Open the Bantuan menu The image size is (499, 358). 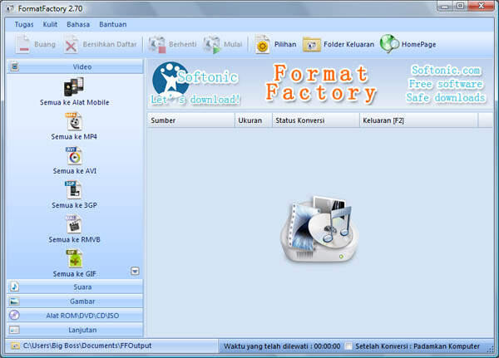(x=112, y=24)
